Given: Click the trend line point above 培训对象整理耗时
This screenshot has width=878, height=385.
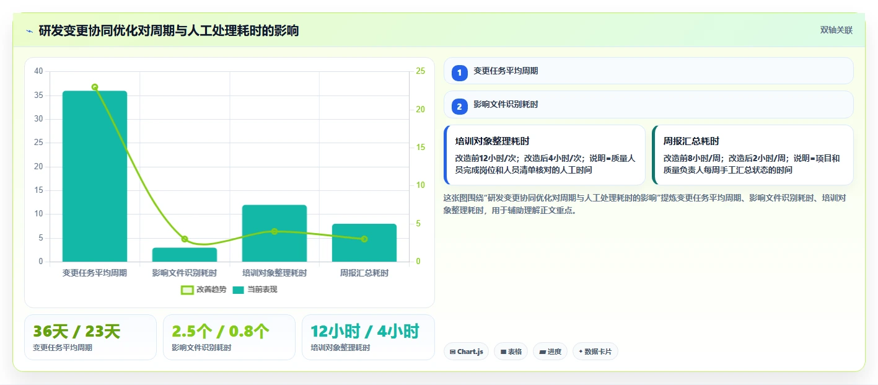Looking at the screenshot, I should click(x=274, y=231).
